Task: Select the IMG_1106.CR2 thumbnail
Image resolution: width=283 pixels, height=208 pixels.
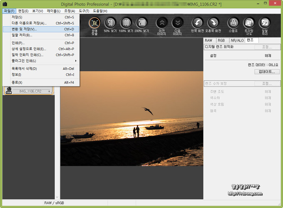Action: [29, 91]
